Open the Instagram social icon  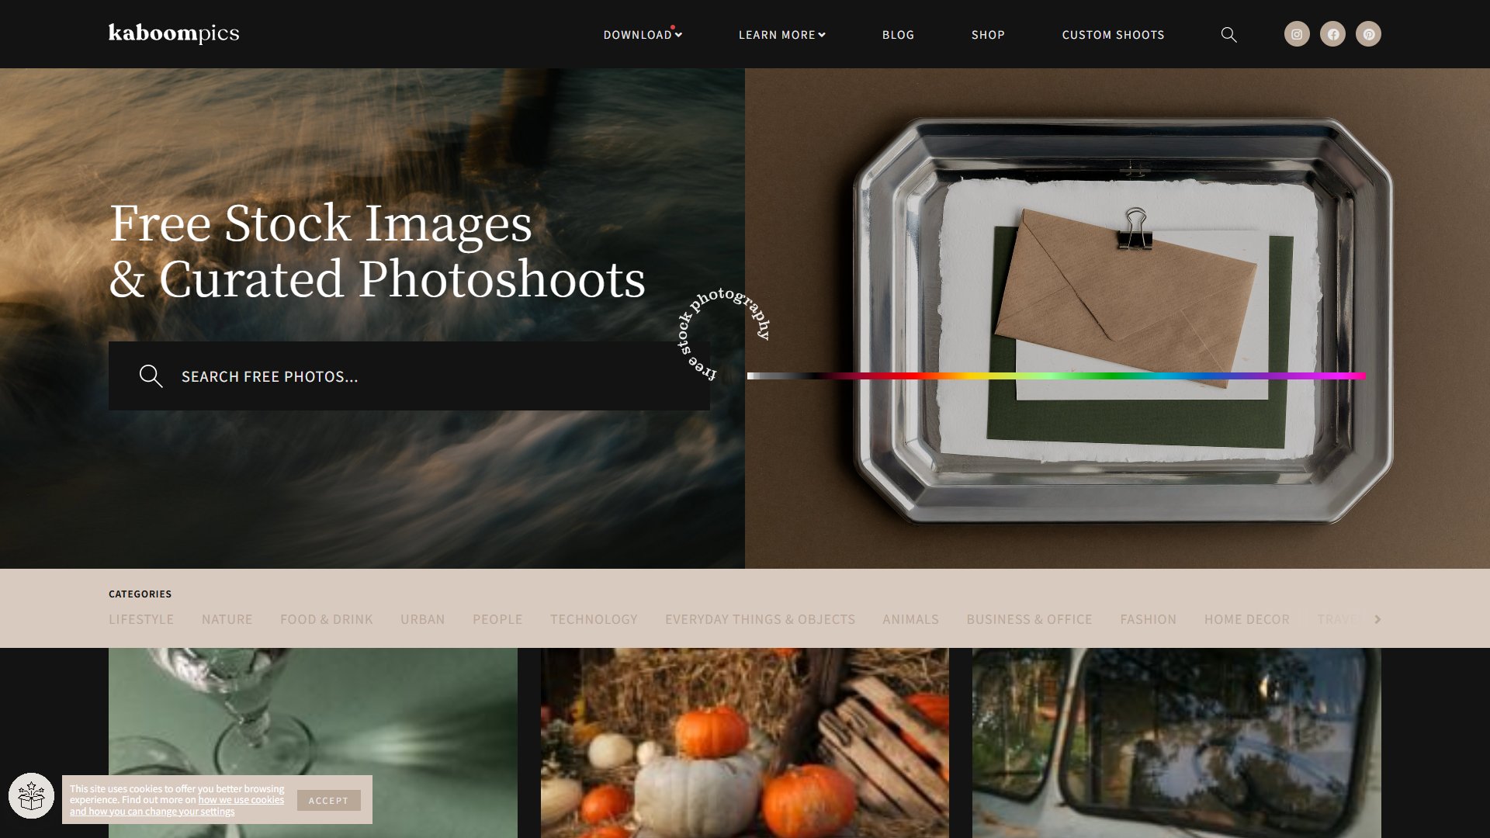pos(1297,34)
